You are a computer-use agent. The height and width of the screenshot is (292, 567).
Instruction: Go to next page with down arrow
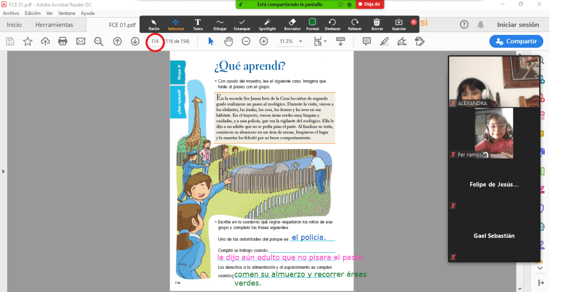coord(135,41)
